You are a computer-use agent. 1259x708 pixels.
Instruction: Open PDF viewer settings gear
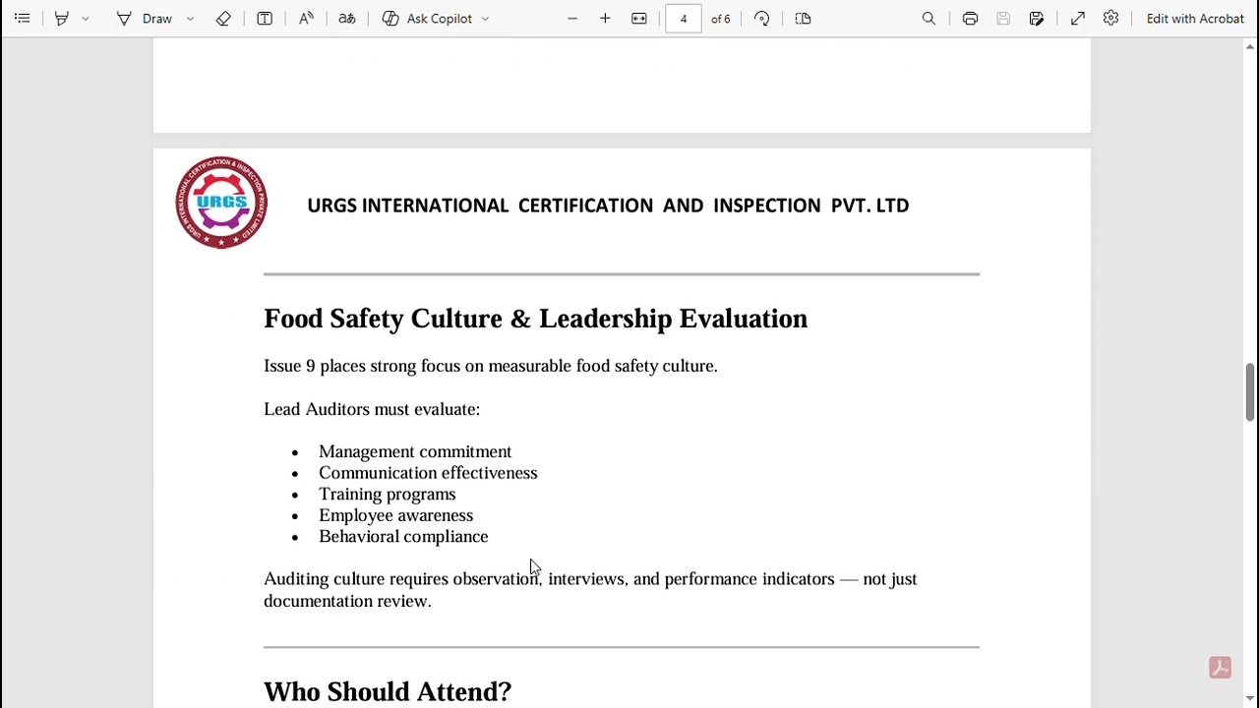1110,19
